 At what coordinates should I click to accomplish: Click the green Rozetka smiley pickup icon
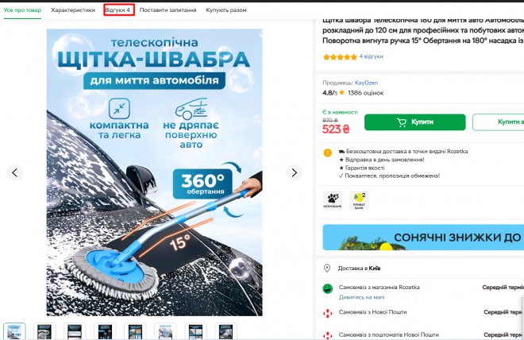click(327, 288)
